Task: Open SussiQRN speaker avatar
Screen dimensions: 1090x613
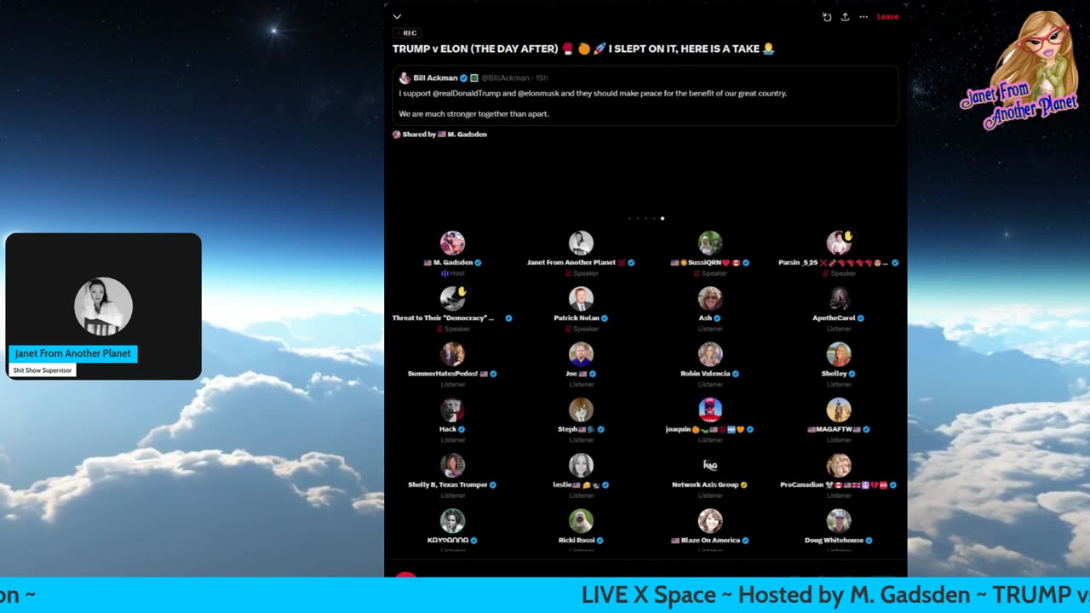Action: (x=710, y=243)
